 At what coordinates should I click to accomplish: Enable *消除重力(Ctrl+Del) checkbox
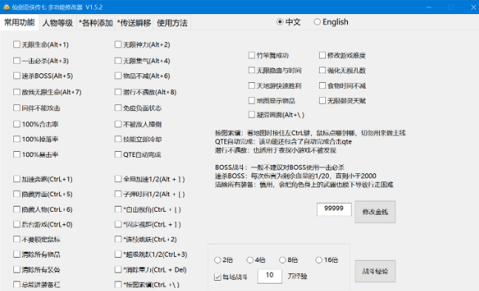tap(118, 270)
